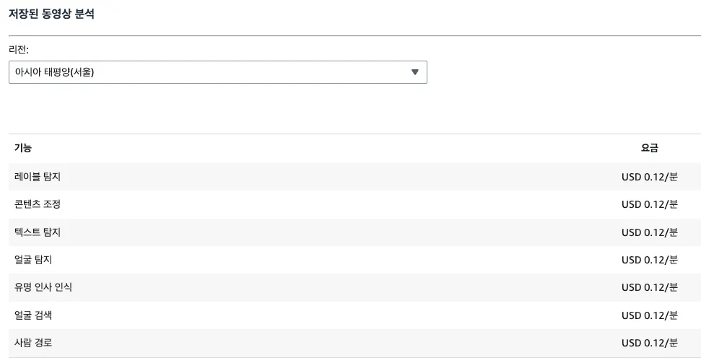
Task: Click the price for 레이블 탐지
Action: [x=649, y=176]
